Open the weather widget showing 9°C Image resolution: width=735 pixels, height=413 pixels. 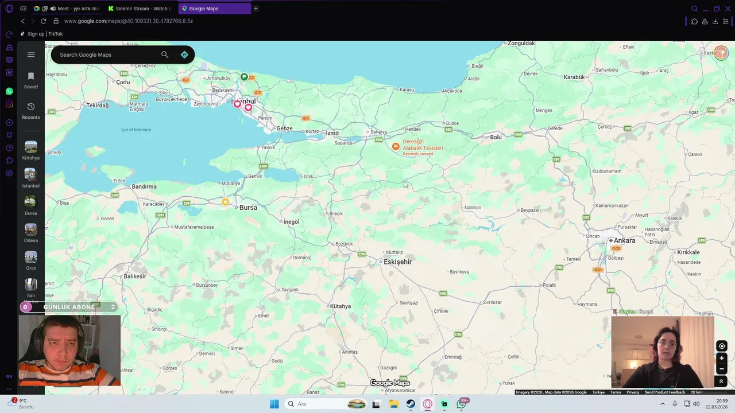(x=22, y=404)
